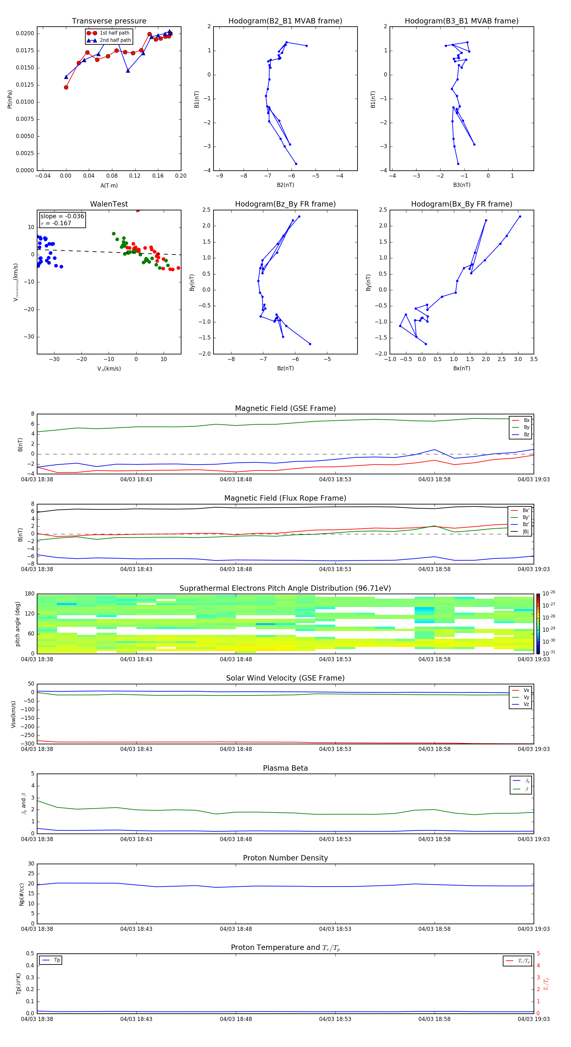The width and height of the screenshot is (571, 1047).
Task: Click the slope and r annotation box
Action: (62, 220)
